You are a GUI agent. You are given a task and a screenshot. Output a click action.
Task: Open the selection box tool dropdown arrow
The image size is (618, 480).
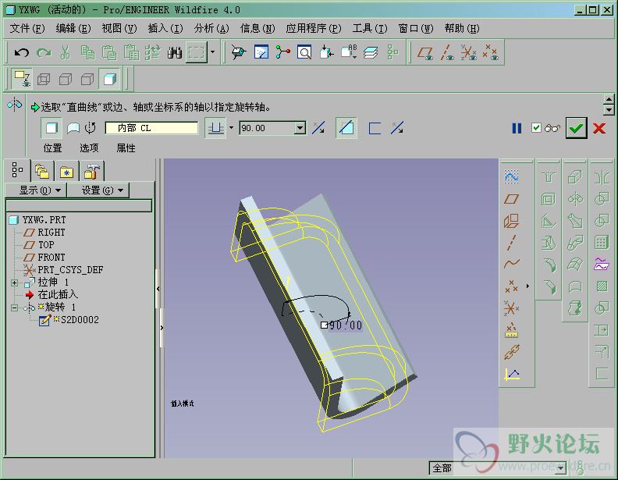(213, 52)
